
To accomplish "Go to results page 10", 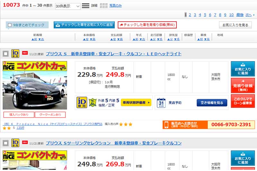I will pyautogui.click(x=231, y=15).
